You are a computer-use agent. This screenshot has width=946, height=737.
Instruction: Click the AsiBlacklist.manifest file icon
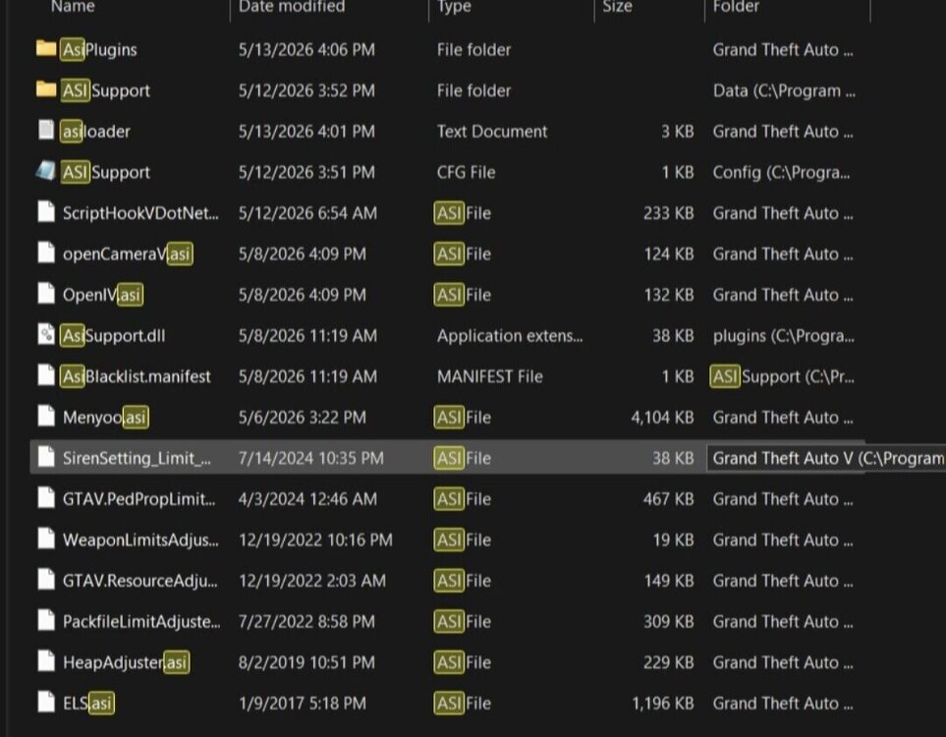click(x=46, y=375)
